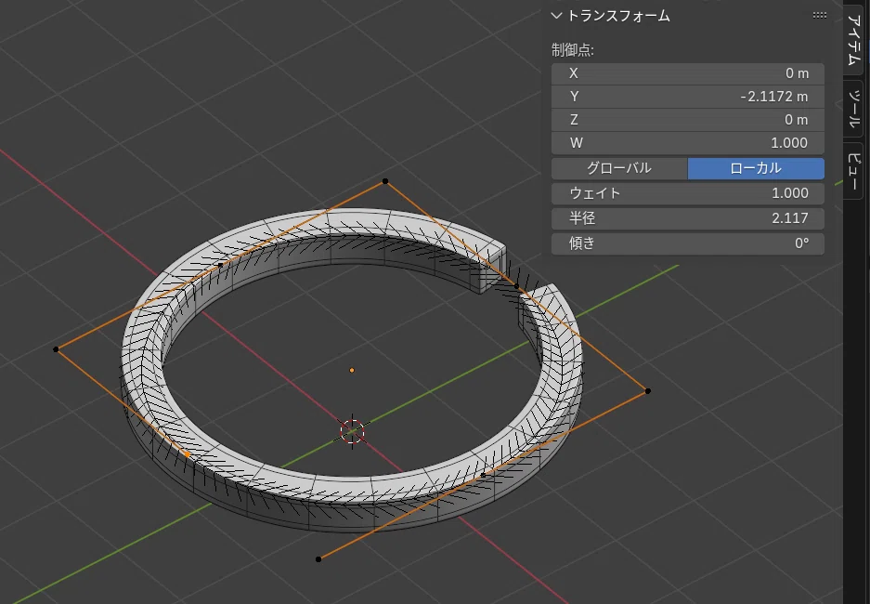Select the bottom curve control point

tap(318, 559)
